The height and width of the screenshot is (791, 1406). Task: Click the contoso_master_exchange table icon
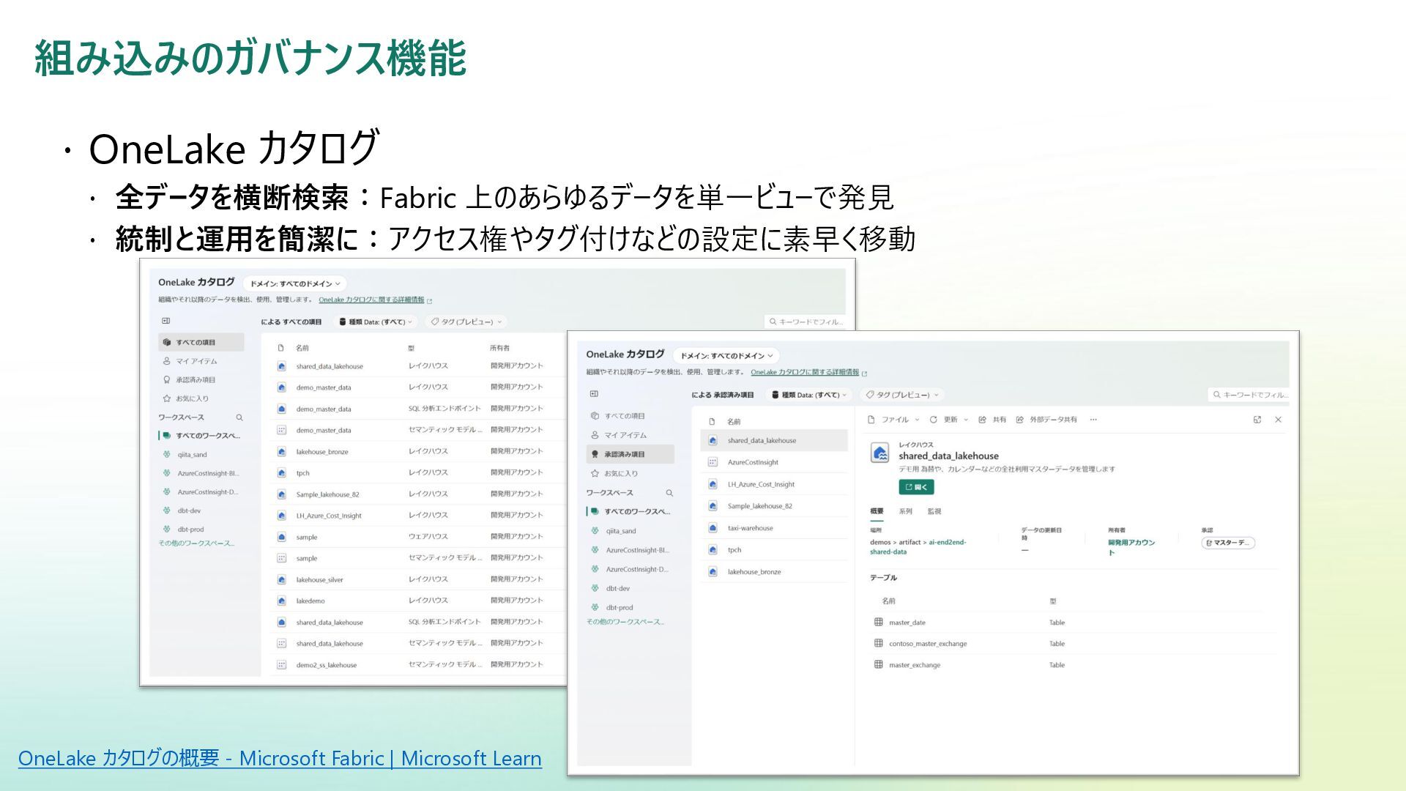tap(878, 643)
